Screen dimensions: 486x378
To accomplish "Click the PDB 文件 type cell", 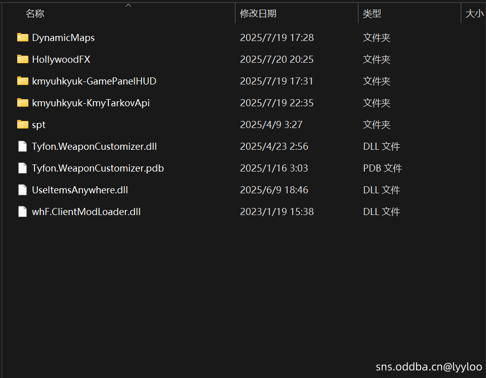I will tap(383, 168).
